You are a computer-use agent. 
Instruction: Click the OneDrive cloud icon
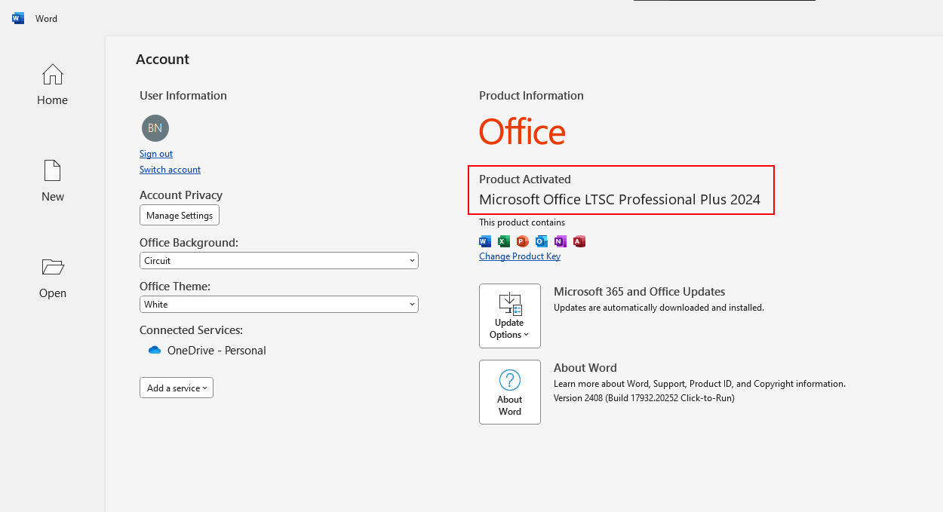pos(155,351)
